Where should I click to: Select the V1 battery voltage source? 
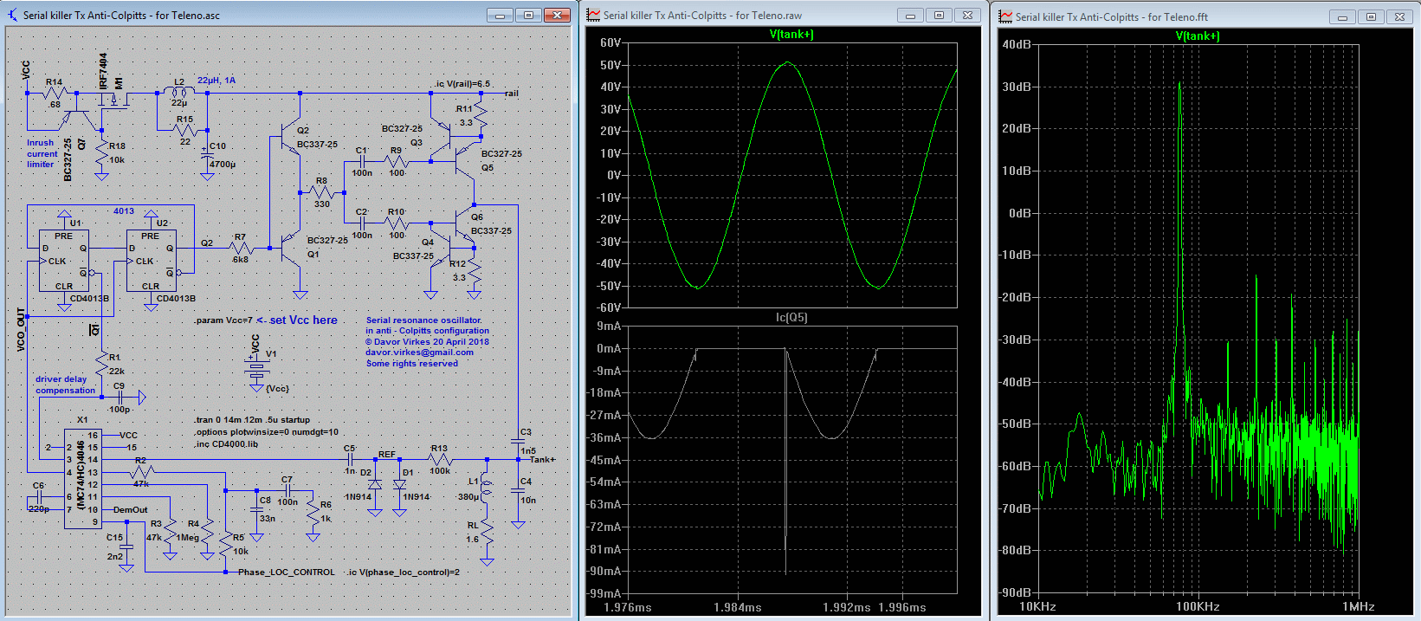[x=255, y=370]
